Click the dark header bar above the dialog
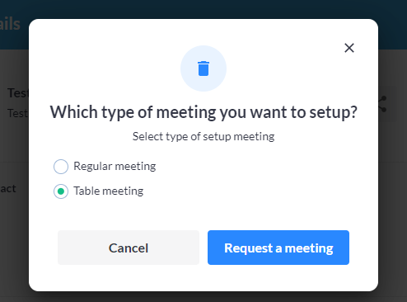This screenshot has height=302, width=407. click(203, 9)
